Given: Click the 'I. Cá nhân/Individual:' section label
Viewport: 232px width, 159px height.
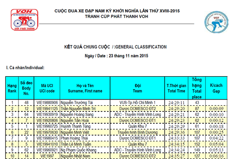Looking at the screenshot, I should [25, 68].
